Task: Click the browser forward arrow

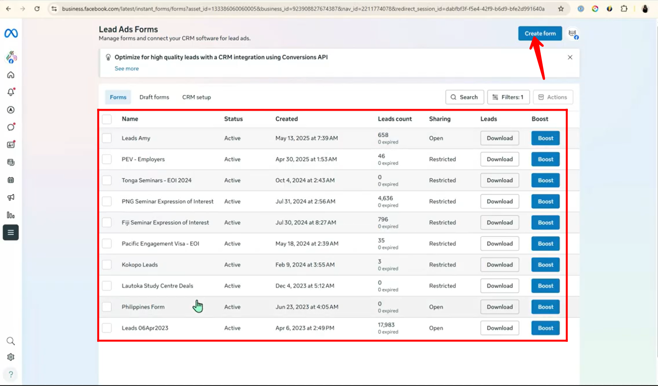Action: 22,9
